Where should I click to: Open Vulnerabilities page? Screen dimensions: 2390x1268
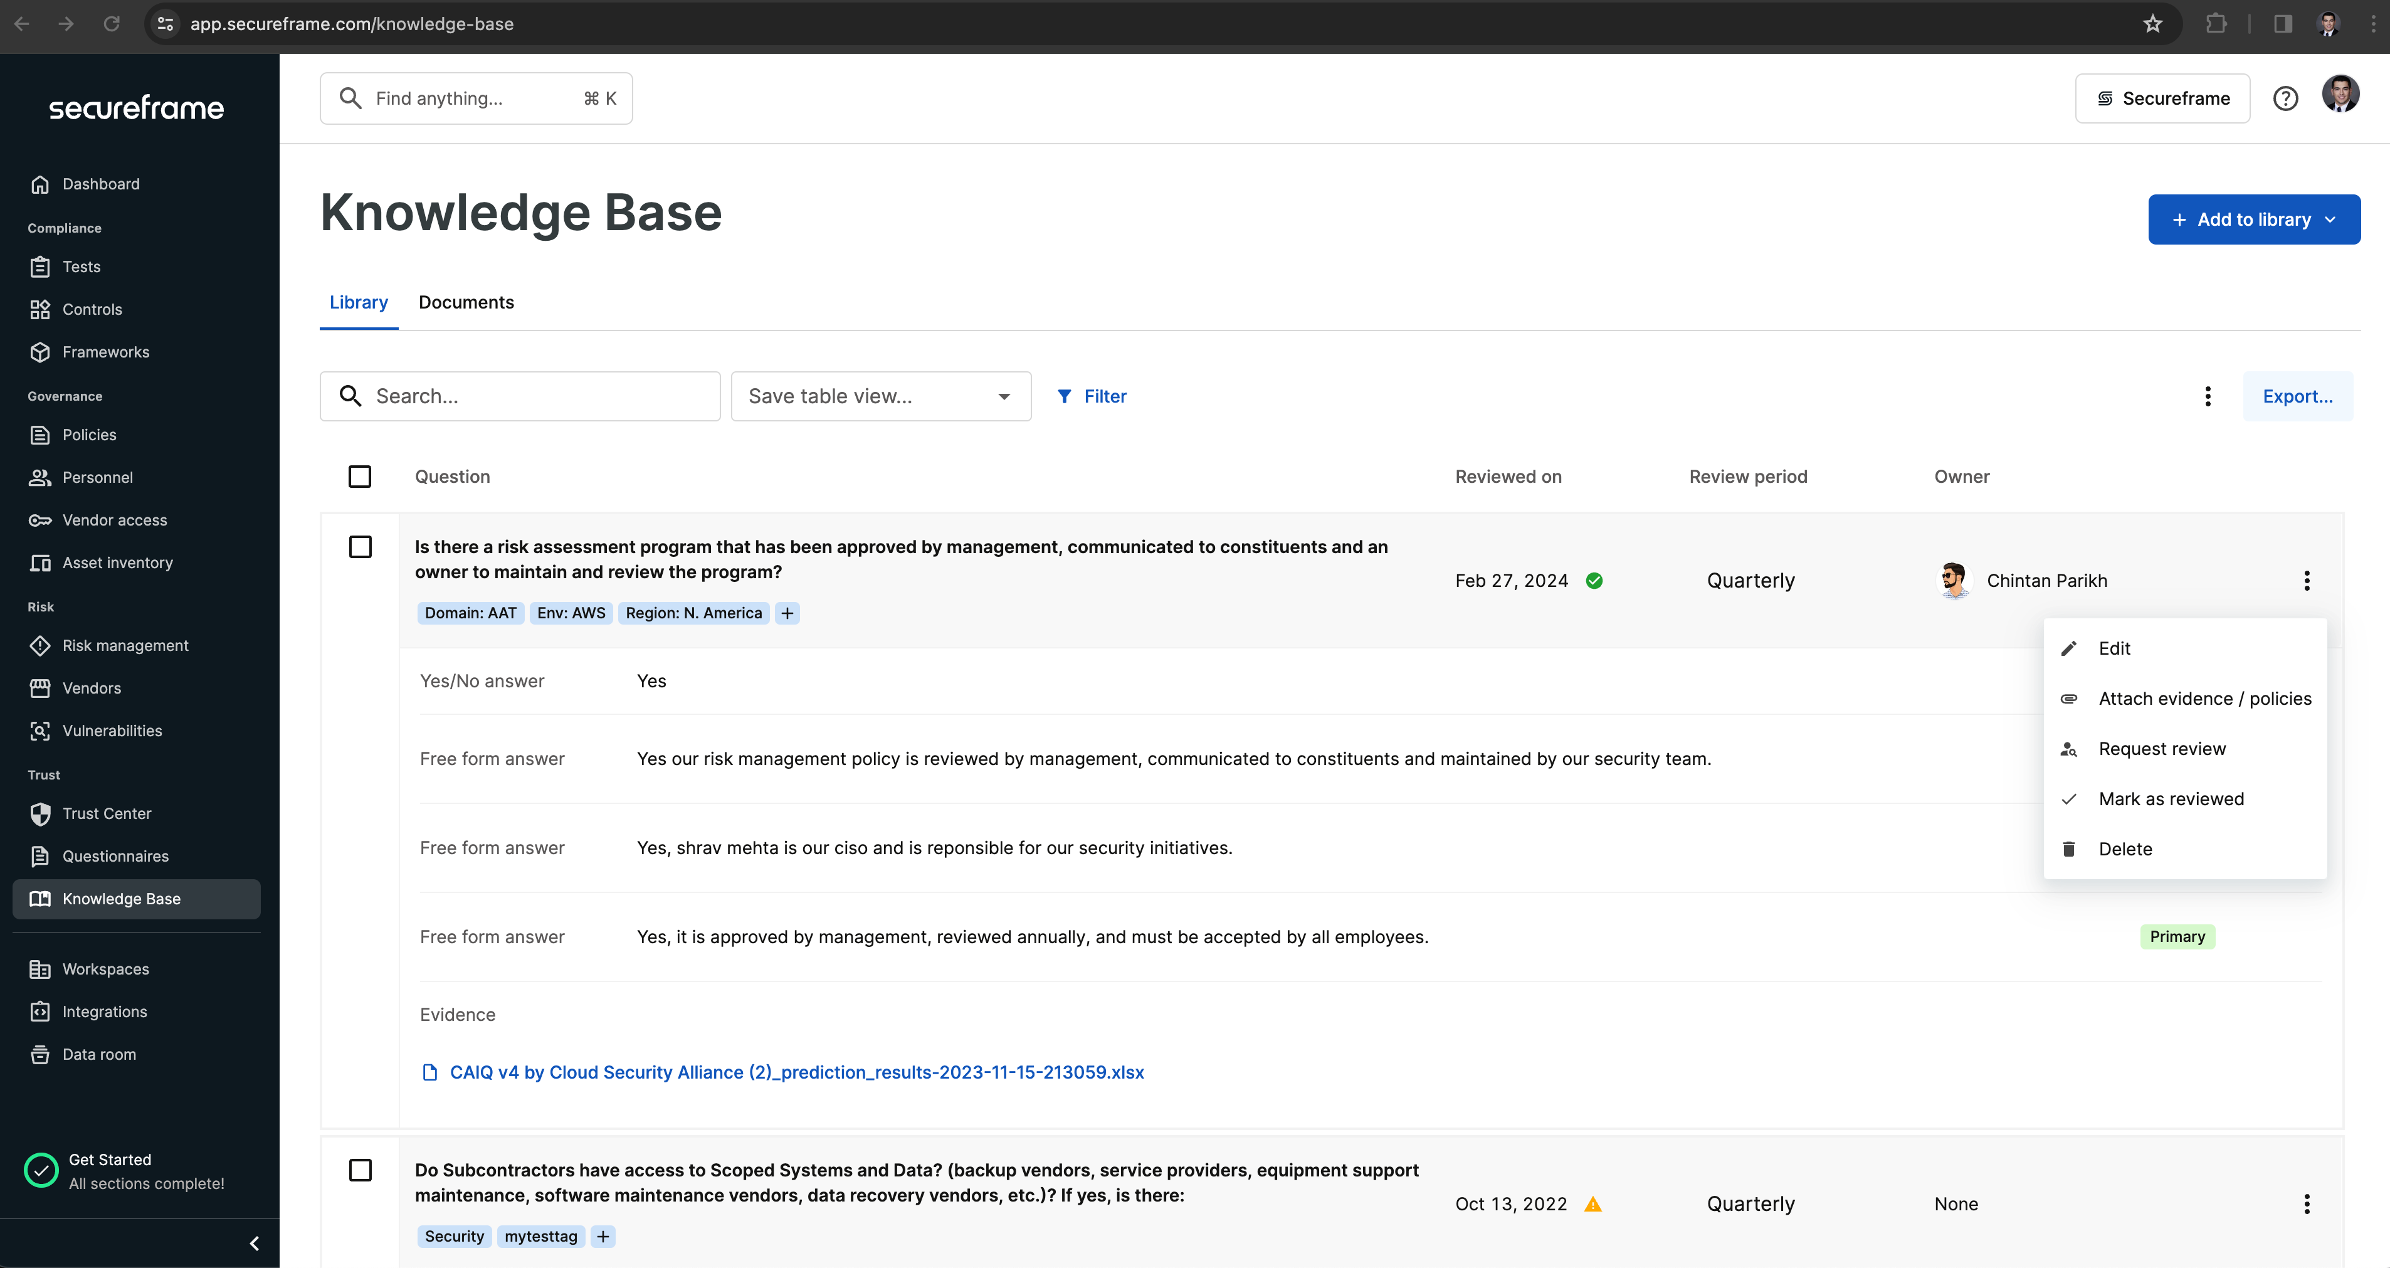coord(112,731)
